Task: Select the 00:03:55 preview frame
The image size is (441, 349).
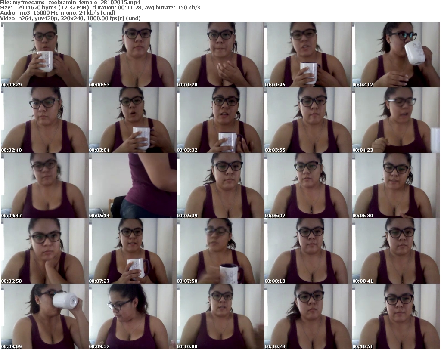Action: click(308, 120)
